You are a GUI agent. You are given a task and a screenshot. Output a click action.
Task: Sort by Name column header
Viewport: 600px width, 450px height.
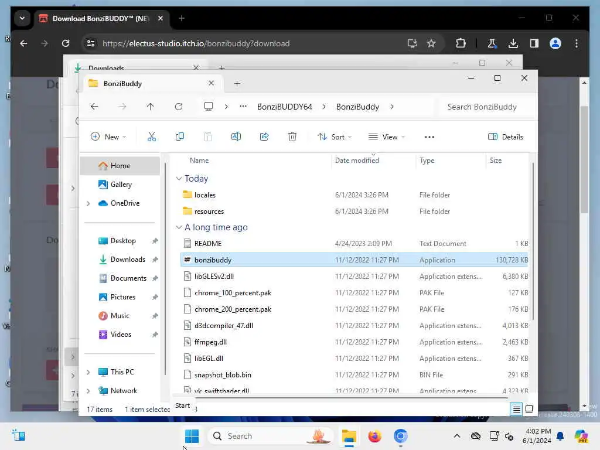click(199, 161)
